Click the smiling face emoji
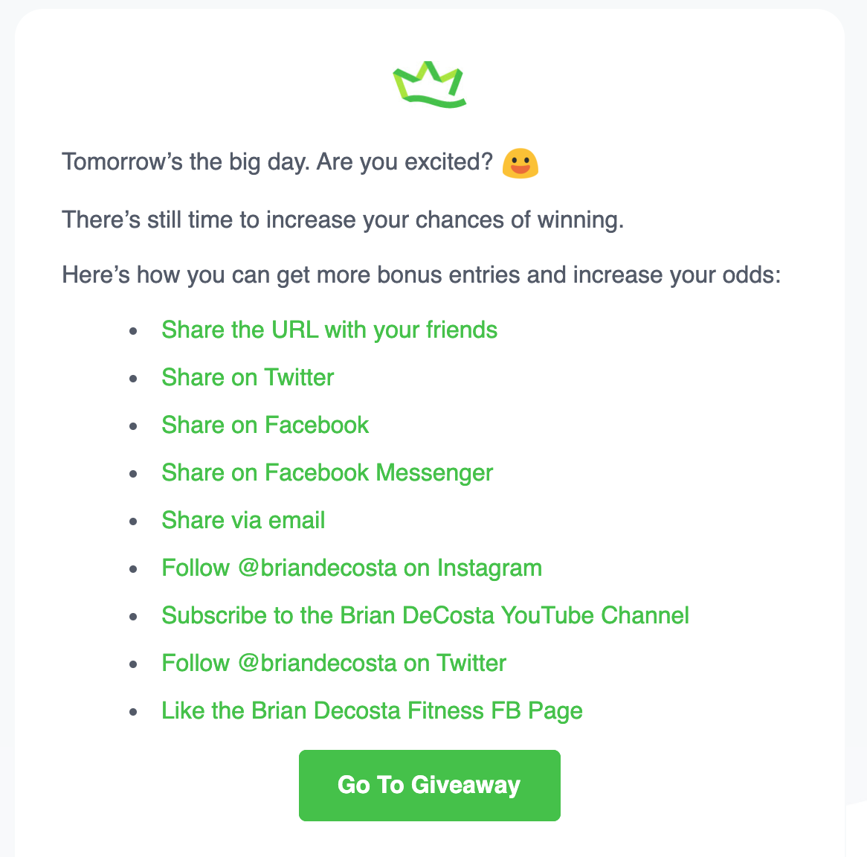The width and height of the screenshot is (867, 857). (x=520, y=163)
